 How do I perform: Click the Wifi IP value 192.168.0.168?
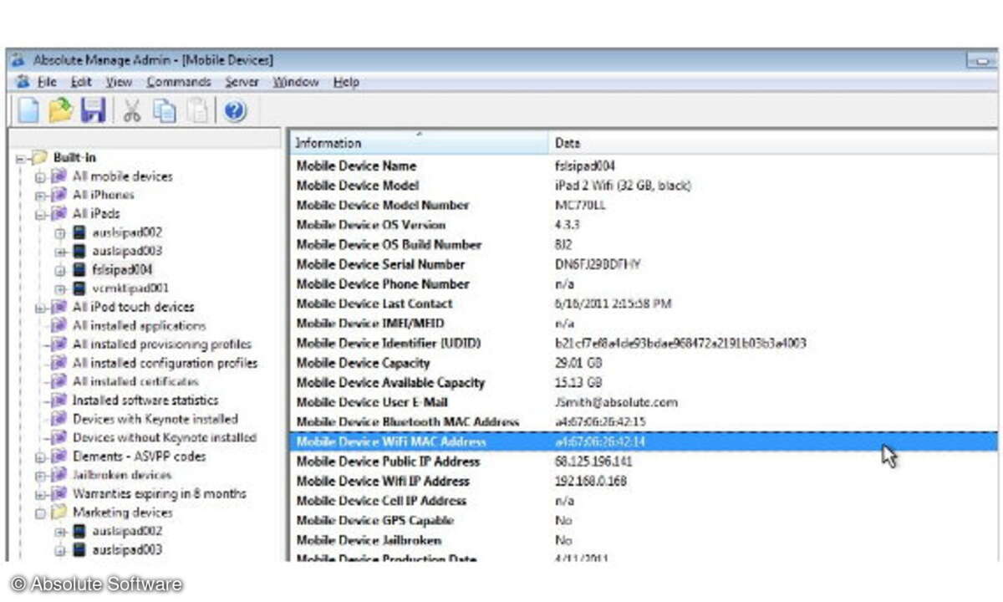(x=590, y=481)
